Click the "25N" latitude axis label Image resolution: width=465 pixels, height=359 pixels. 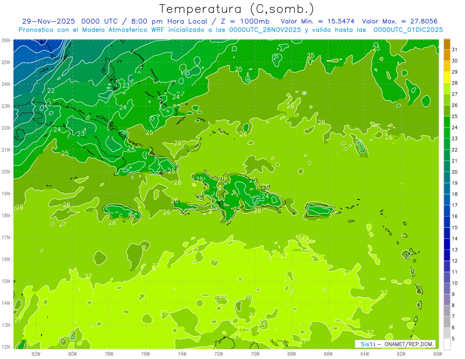click(5, 62)
